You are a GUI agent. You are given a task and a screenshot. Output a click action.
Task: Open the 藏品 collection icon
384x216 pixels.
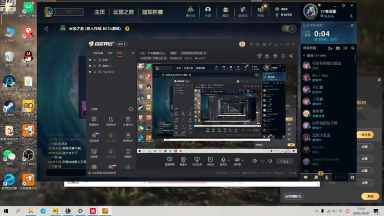click(x=225, y=12)
